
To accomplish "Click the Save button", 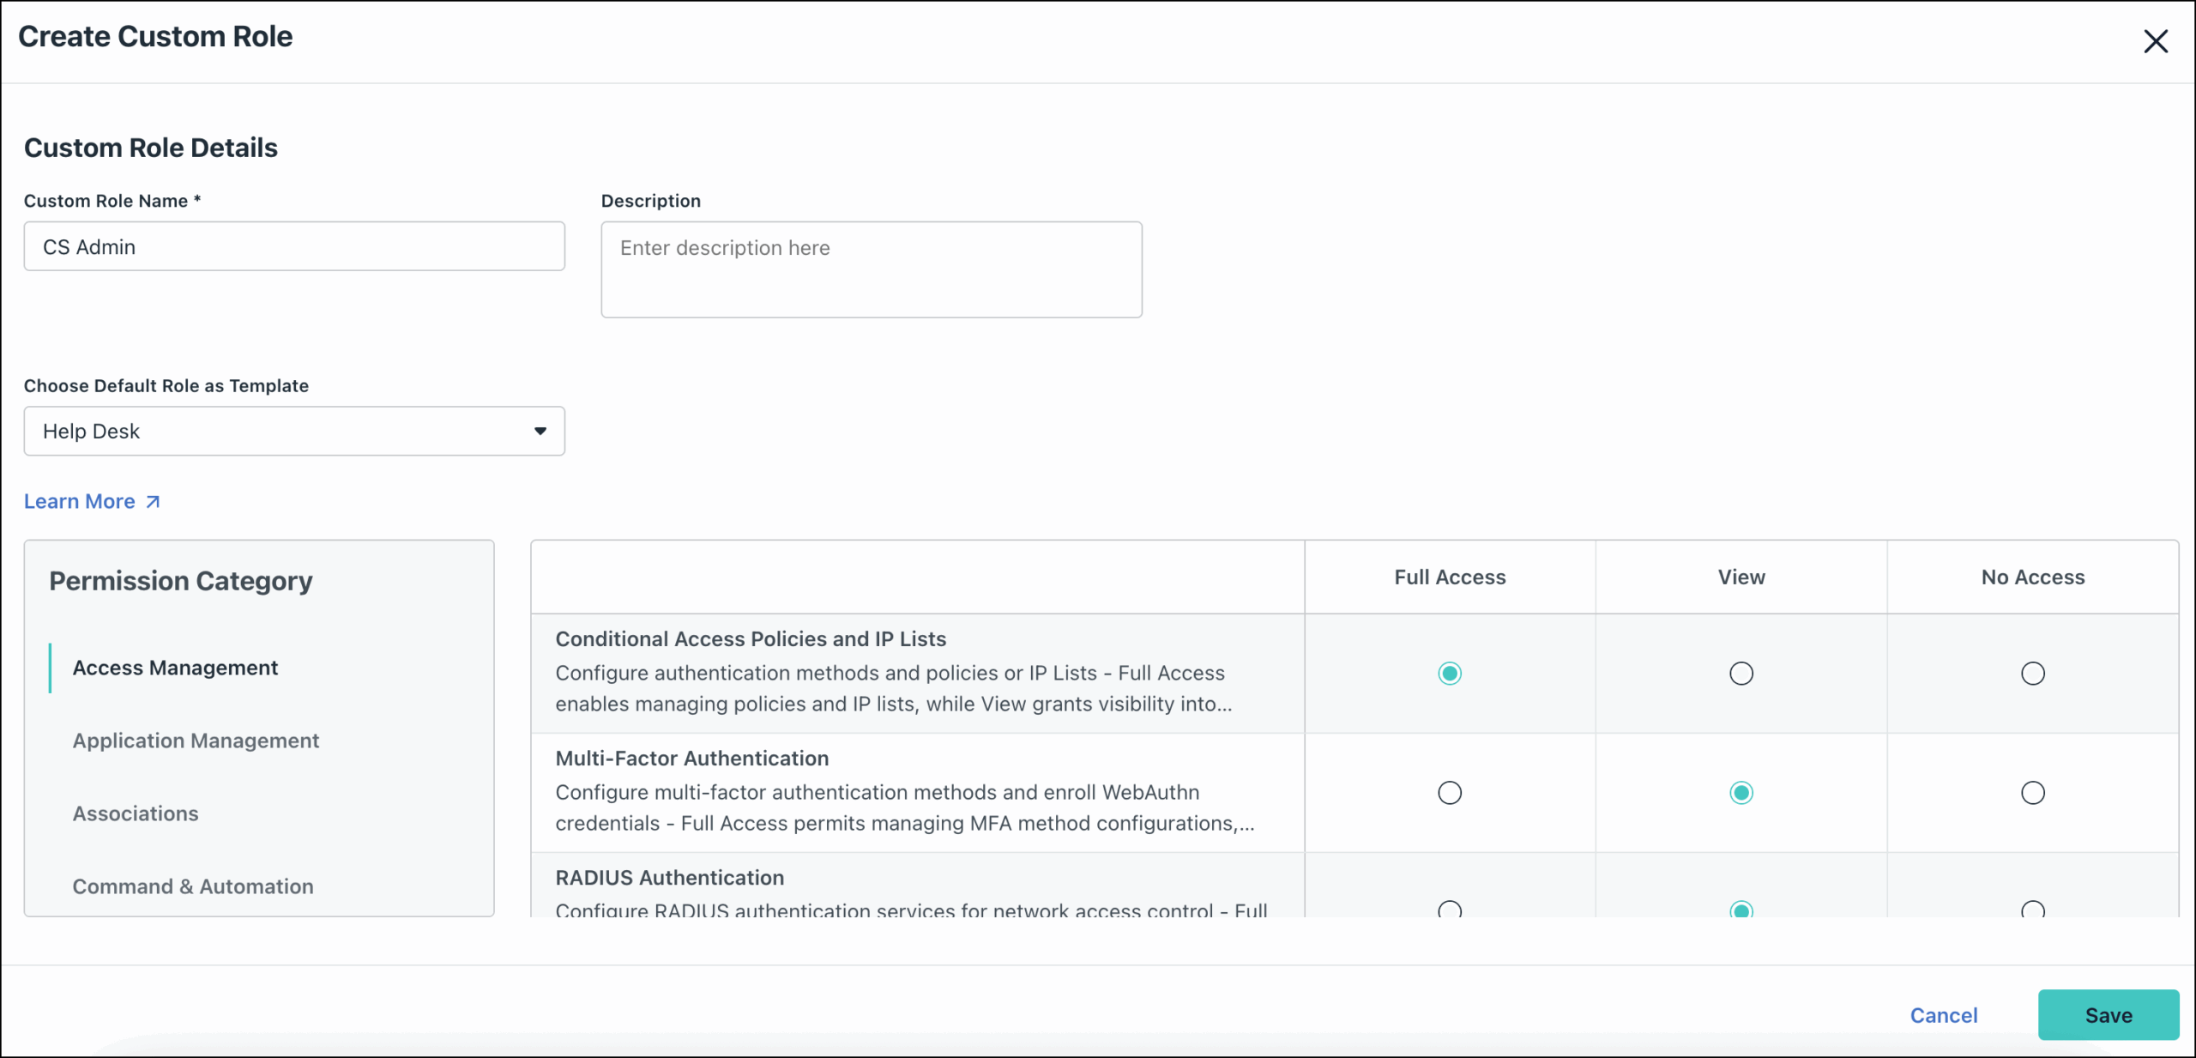I will [x=2109, y=1015].
